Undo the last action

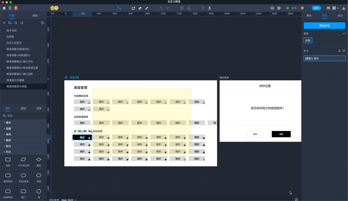coord(161,8)
